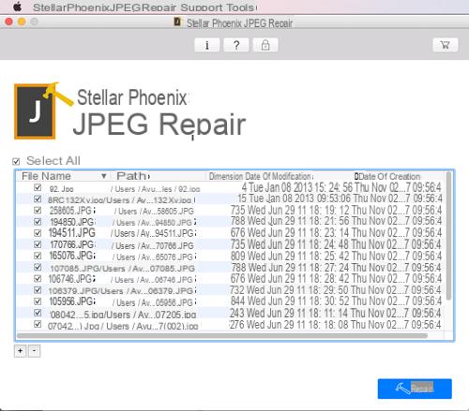Viewport: 469px width, 411px height.
Task: Click the Date Of Creation column header
Action: coord(389,176)
